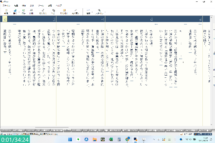Screen dimensions: 215x143
Task: Click the small green icon on the status bar's left end
Action: click(x=1, y=134)
